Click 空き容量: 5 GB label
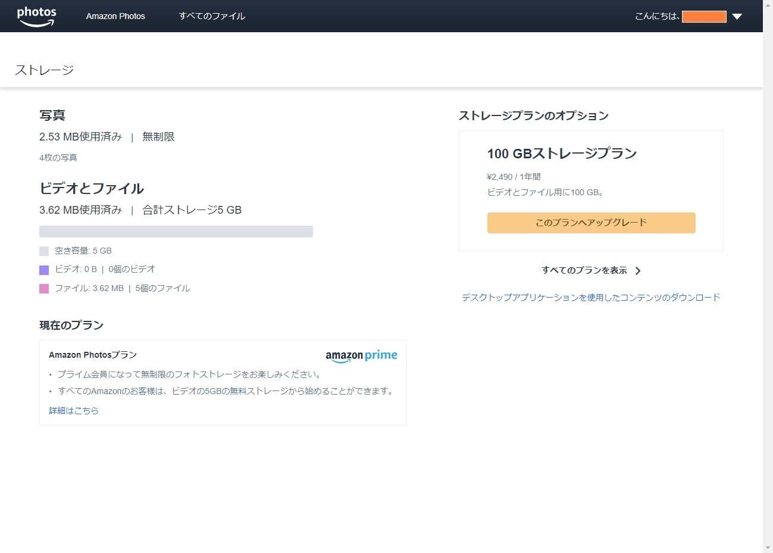This screenshot has height=553, width=773. click(x=83, y=251)
